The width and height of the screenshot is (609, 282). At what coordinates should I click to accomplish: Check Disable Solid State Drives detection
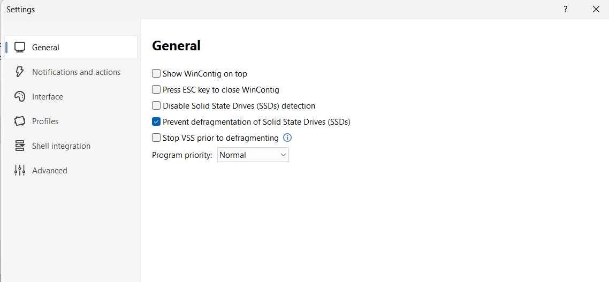click(x=156, y=105)
